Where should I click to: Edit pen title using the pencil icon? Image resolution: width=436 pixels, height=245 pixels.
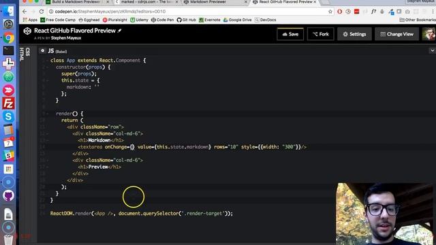[x=120, y=31]
